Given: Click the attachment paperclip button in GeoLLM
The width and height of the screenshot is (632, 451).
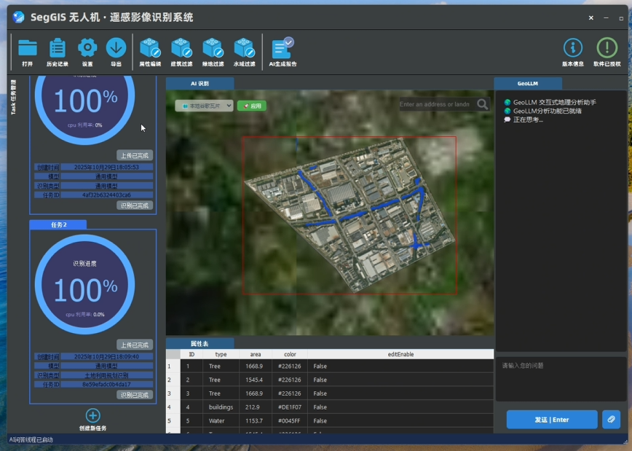Looking at the screenshot, I should 611,420.
